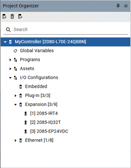Expand the Plug-in [3/3] node
The width and height of the screenshot is (131, 168).
tap(15, 96)
